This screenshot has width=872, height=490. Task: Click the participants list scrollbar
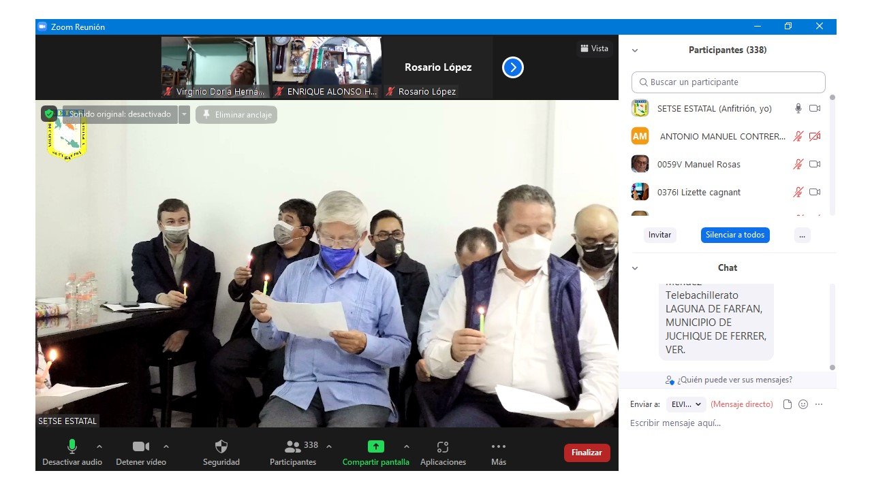(x=832, y=155)
